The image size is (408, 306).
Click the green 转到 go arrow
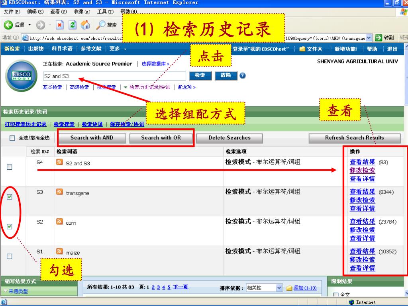(378, 38)
